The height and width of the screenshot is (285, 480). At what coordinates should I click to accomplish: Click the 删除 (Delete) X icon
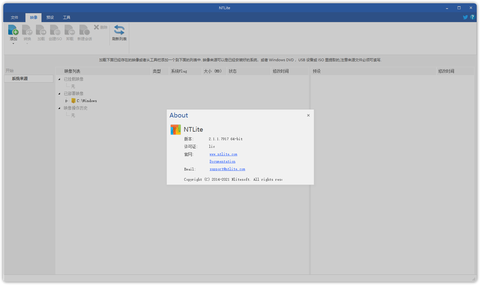click(96, 27)
